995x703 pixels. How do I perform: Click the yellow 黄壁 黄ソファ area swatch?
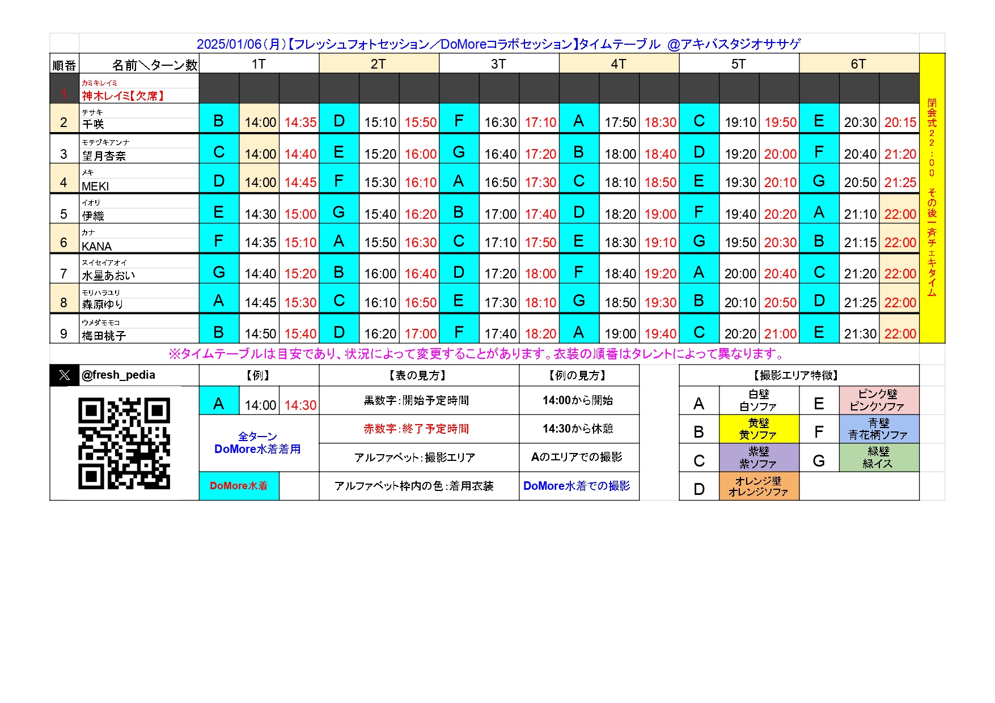pos(759,429)
